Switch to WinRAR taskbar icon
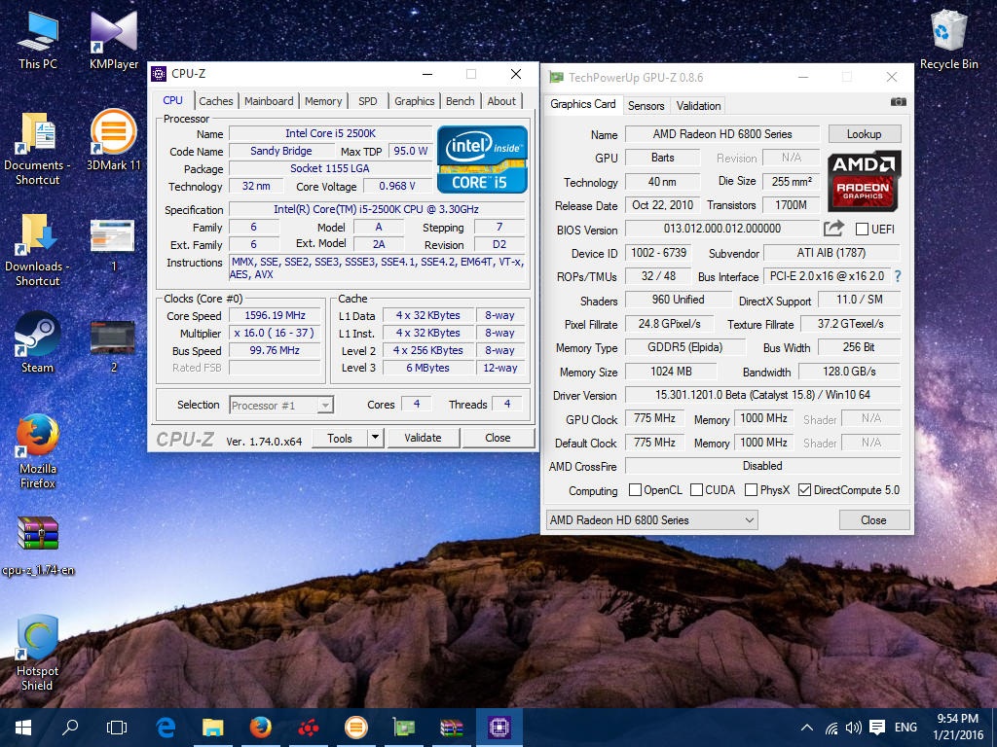 tap(452, 728)
